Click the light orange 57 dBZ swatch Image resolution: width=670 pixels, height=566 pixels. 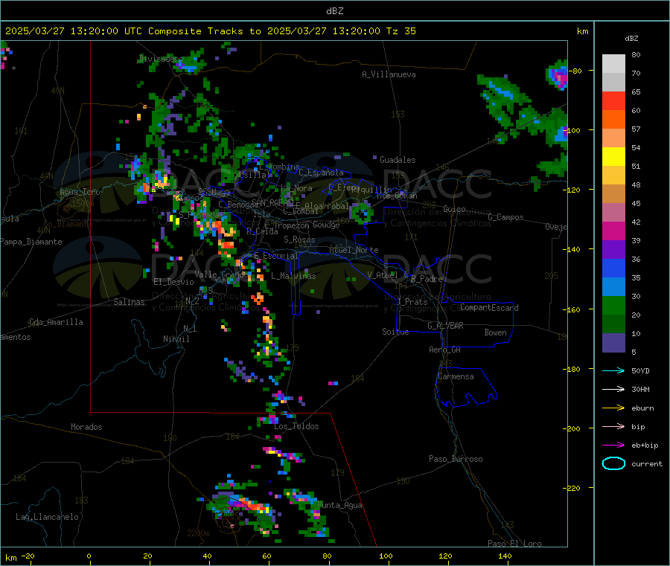(613, 138)
